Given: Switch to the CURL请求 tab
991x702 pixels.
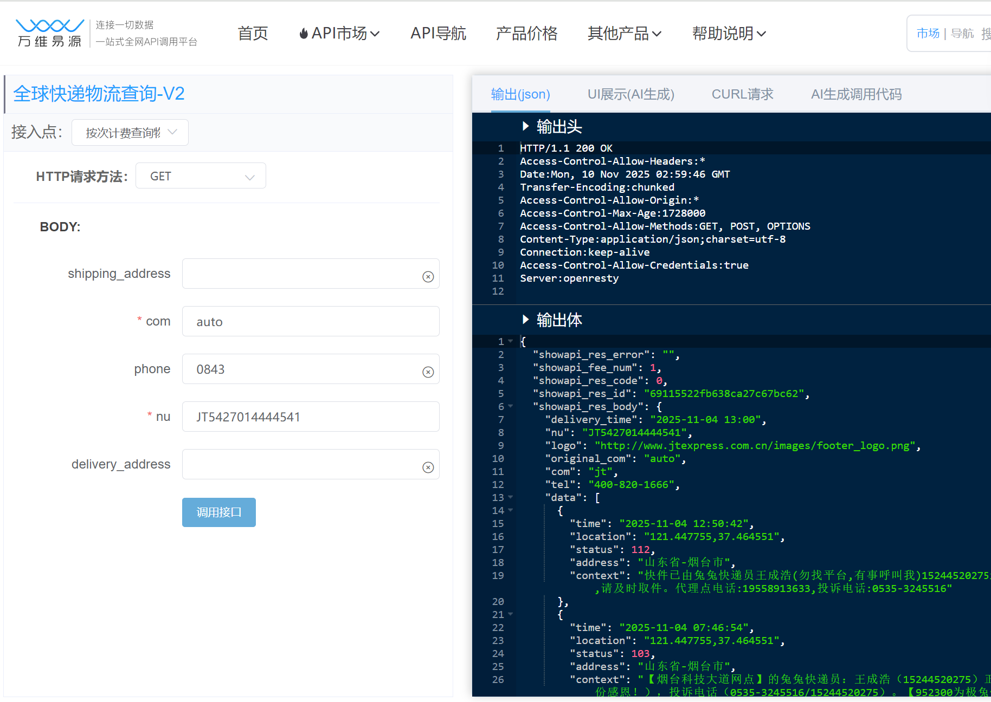Looking at the screenshot, I should pyautogui.click(x=743, y=94).
